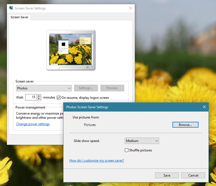Click the Save button
This screenshot has height=186, width=216.
click(167, 175)
